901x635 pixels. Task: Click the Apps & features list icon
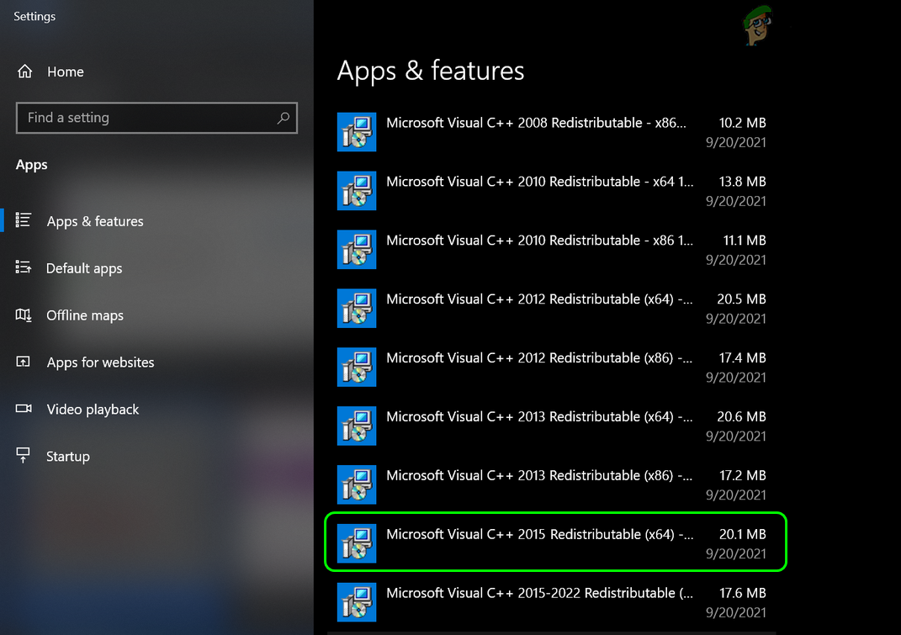click(x=23, y=220)
